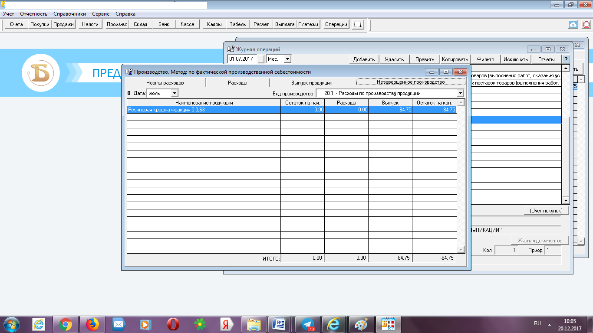This screenshot has height=333, width=593.
Task: Open Google Chrome from taskbar
Action: pos(66,324)
